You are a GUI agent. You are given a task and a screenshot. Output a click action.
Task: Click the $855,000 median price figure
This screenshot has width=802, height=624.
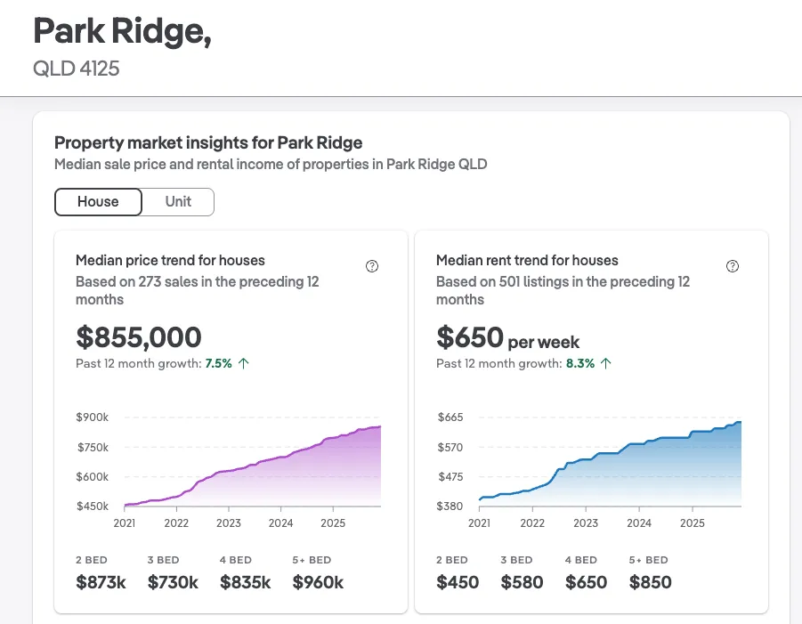pyautogui.click(x=139, y=337)
